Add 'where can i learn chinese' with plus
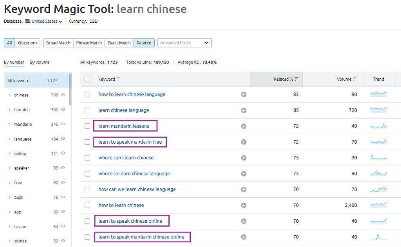 (x=244, y=158)
